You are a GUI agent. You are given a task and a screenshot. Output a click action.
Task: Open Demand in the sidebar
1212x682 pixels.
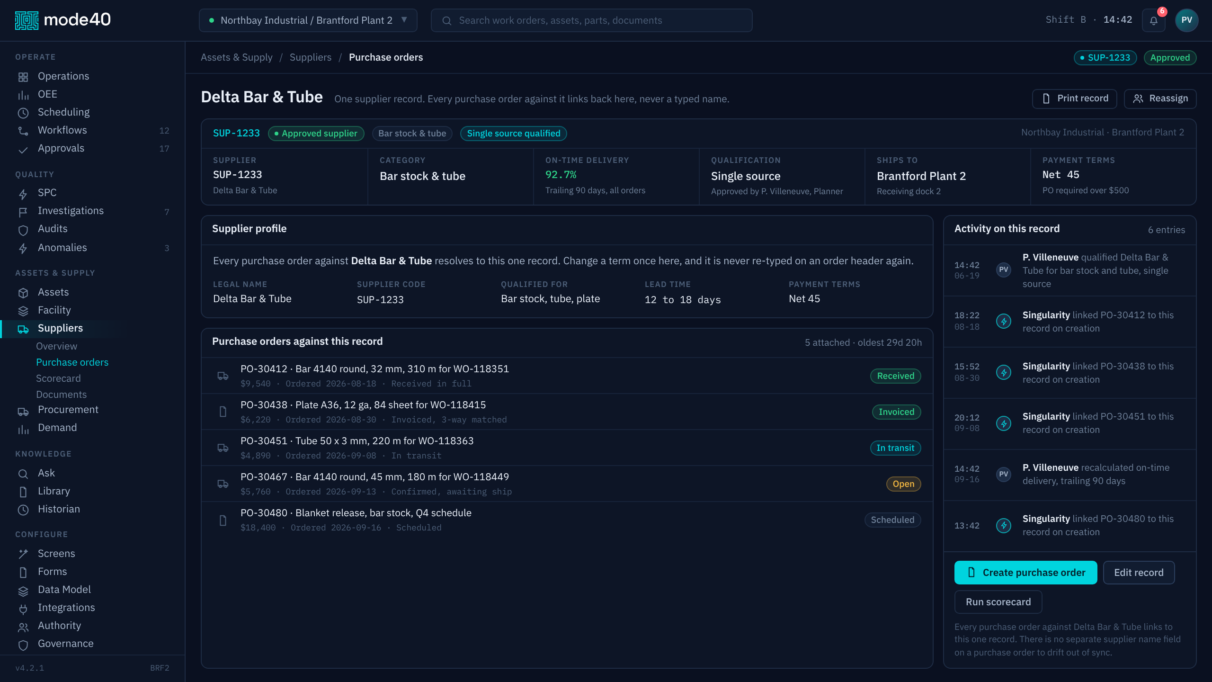pyautogui.click(x=93, y=428)
